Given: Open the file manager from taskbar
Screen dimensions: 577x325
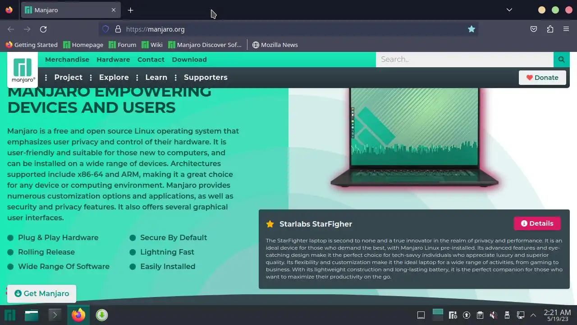Looking at the screenshot, I should (x=32, y=315).
